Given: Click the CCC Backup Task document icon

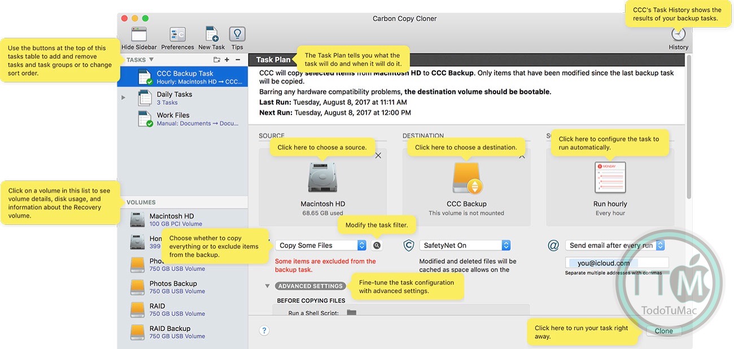Looking at the screenshot, I should [145, 77].
